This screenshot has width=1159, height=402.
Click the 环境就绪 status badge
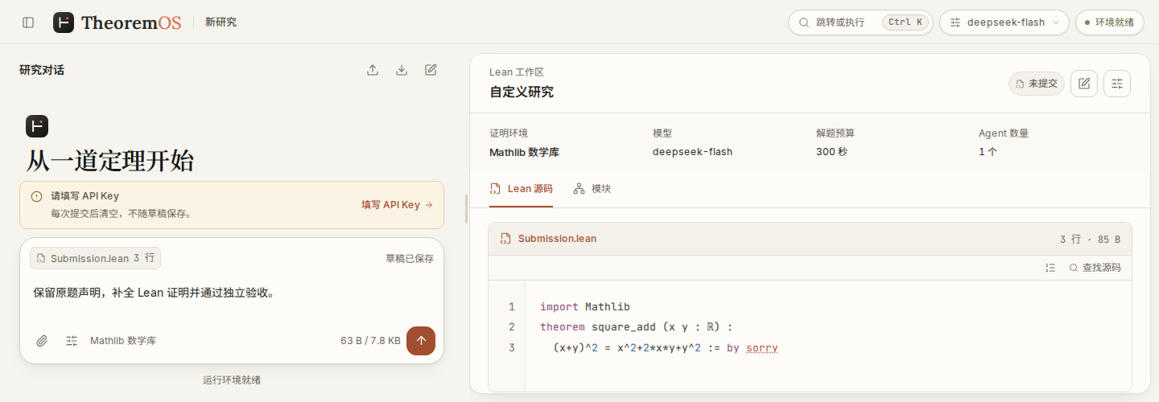(1109, 23)
